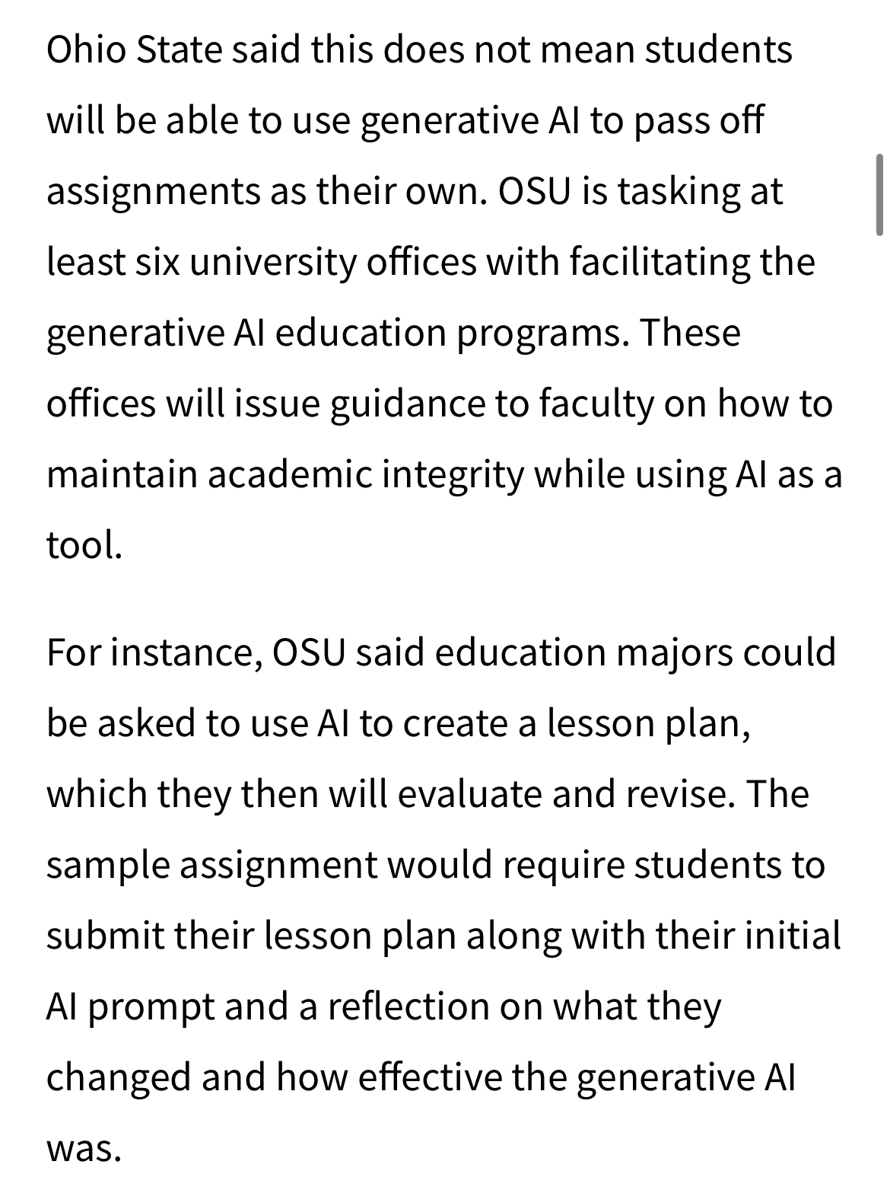The image size is (890, 1190).
Task: Click the phrase "sample assignment"
Action: click(x=211, y=865)
